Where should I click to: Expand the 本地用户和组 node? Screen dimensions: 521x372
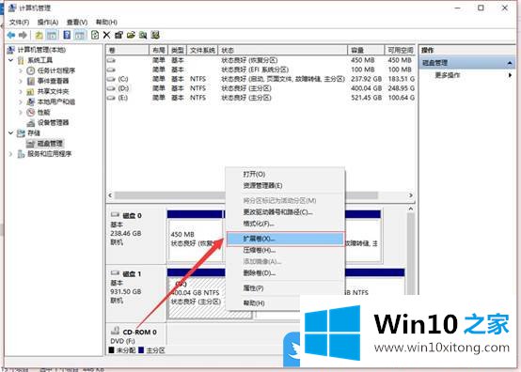21,101
